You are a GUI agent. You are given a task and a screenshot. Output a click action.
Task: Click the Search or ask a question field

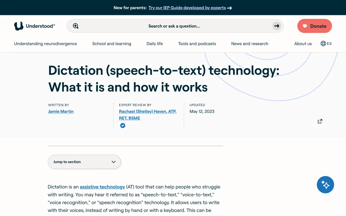[x=175, y=26]
